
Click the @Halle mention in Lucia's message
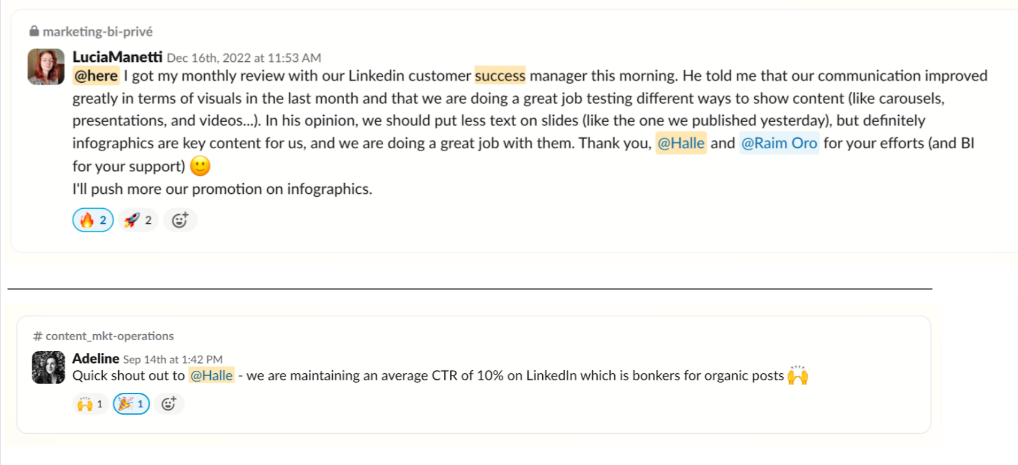coord(680,143)
